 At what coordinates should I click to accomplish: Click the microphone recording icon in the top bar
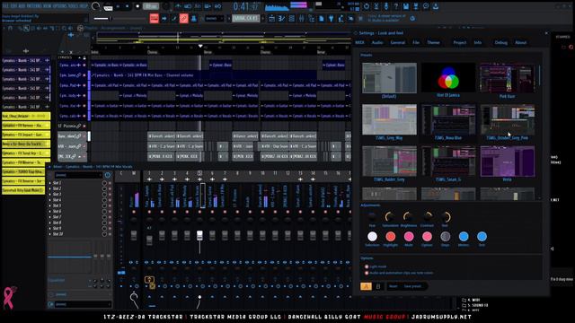point(386,6)
